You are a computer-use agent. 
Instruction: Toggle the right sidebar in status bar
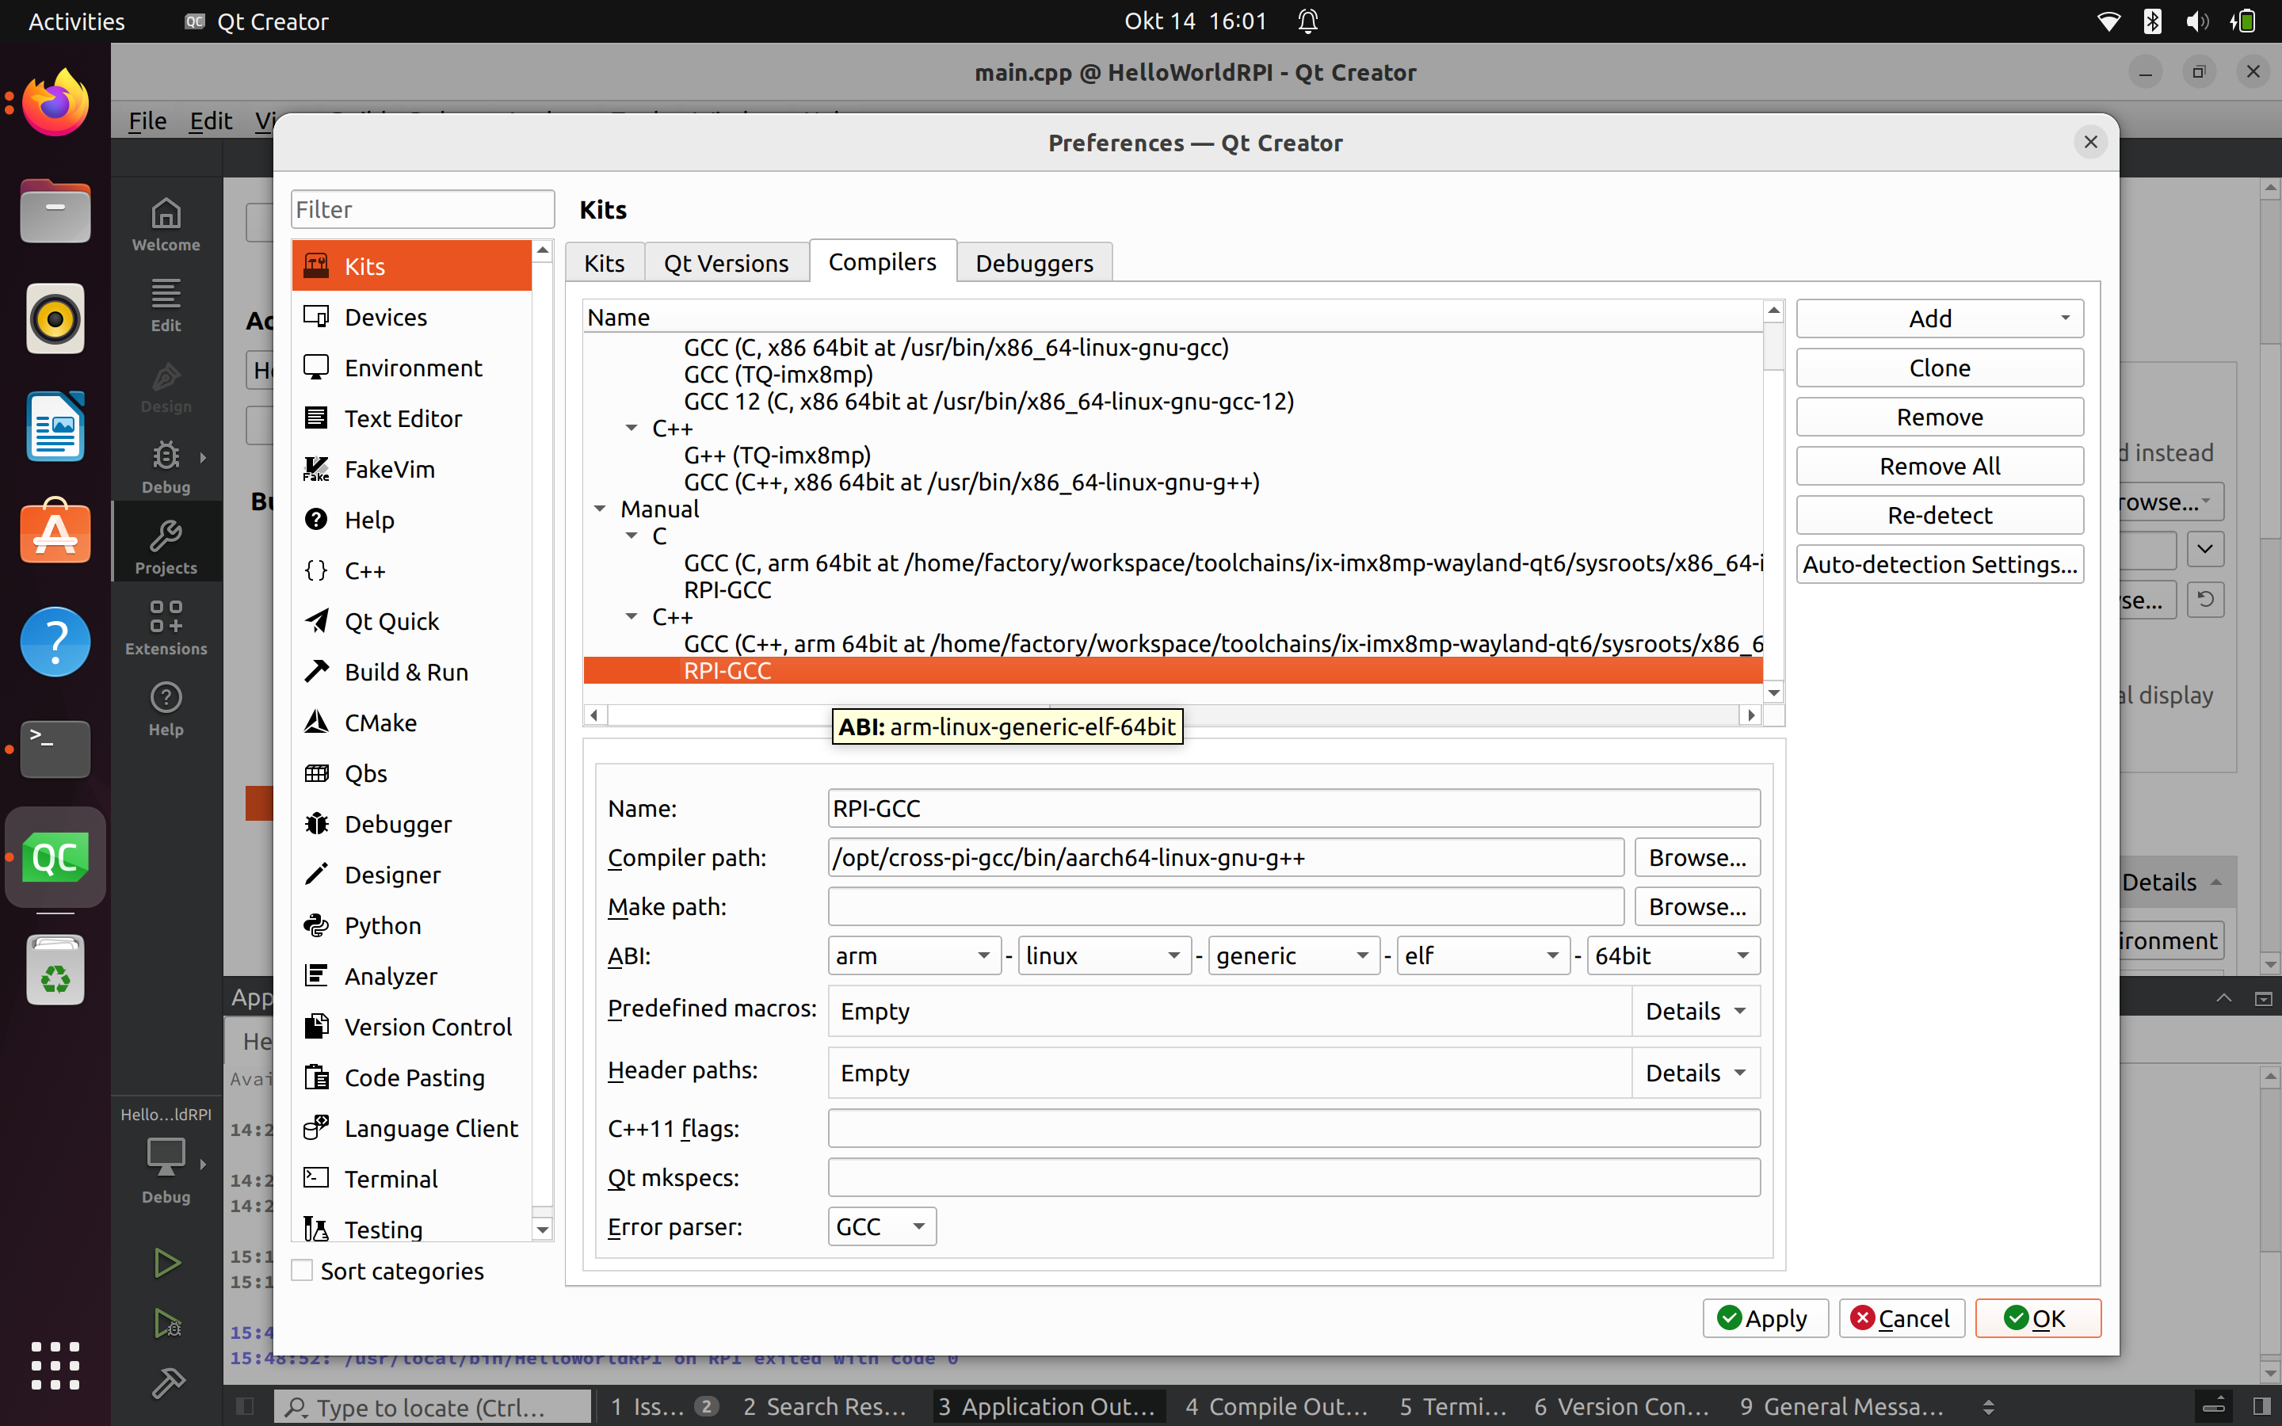click(x=2261, y=1406)
